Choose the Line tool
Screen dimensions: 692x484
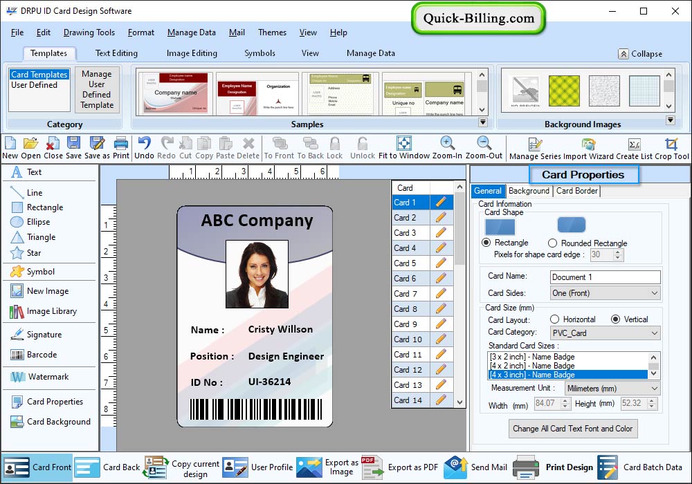click(26, 193)
